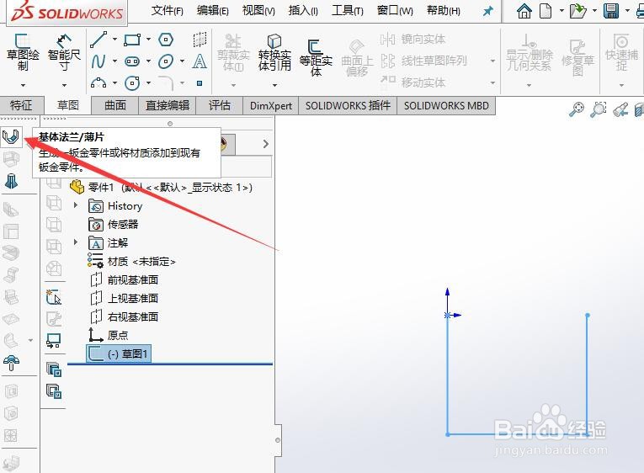Click the New document icon
Image resolution: width=644 pixels, height=473 pixels.
[x=546, y=11]
